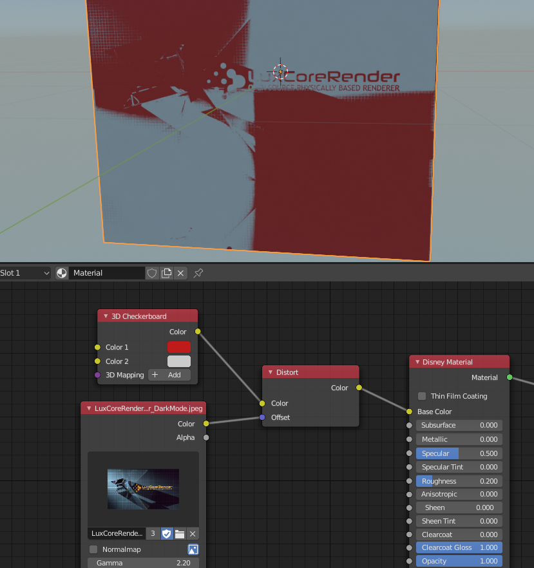Click the 3D cursor in the viewport
534x568 pixels.
point(280,71)
